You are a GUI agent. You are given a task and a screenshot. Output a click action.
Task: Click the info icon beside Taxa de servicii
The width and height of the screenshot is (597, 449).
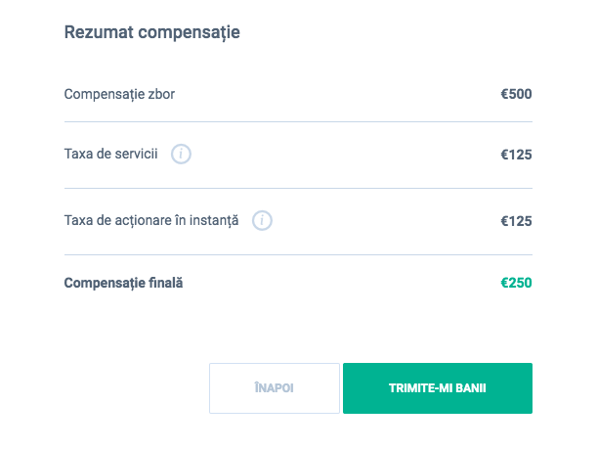(181, 154)
